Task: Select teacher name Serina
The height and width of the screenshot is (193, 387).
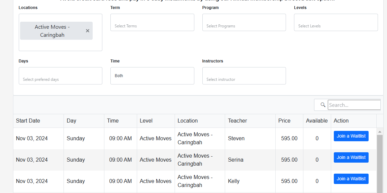Action: [x=236, y=160]
